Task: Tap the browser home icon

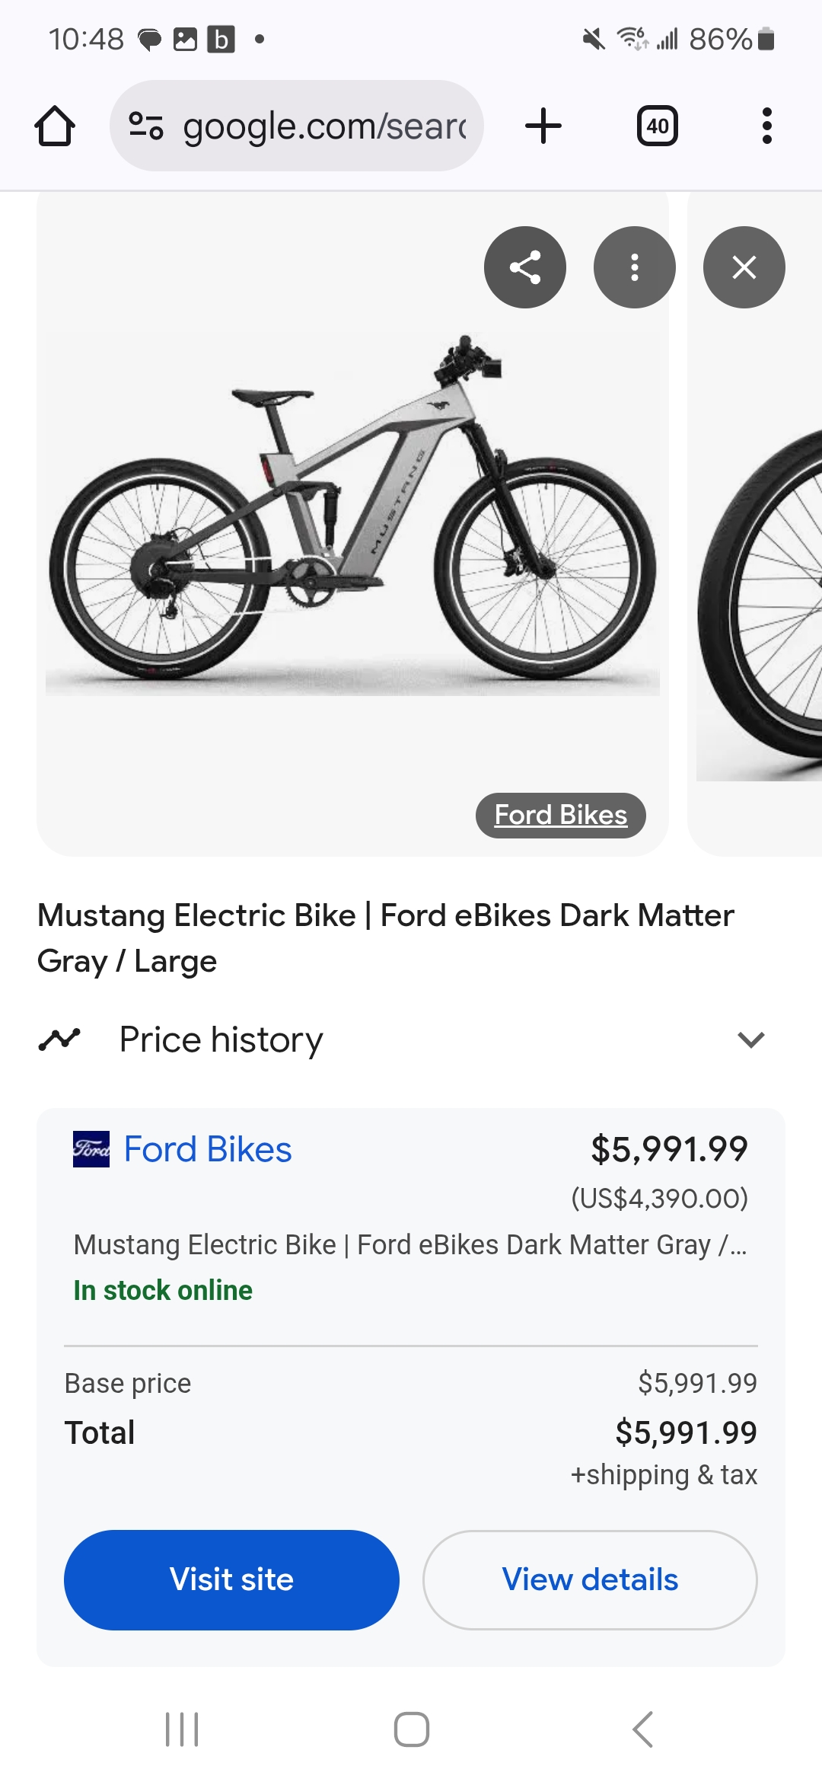Action: [x=55, y=126]
